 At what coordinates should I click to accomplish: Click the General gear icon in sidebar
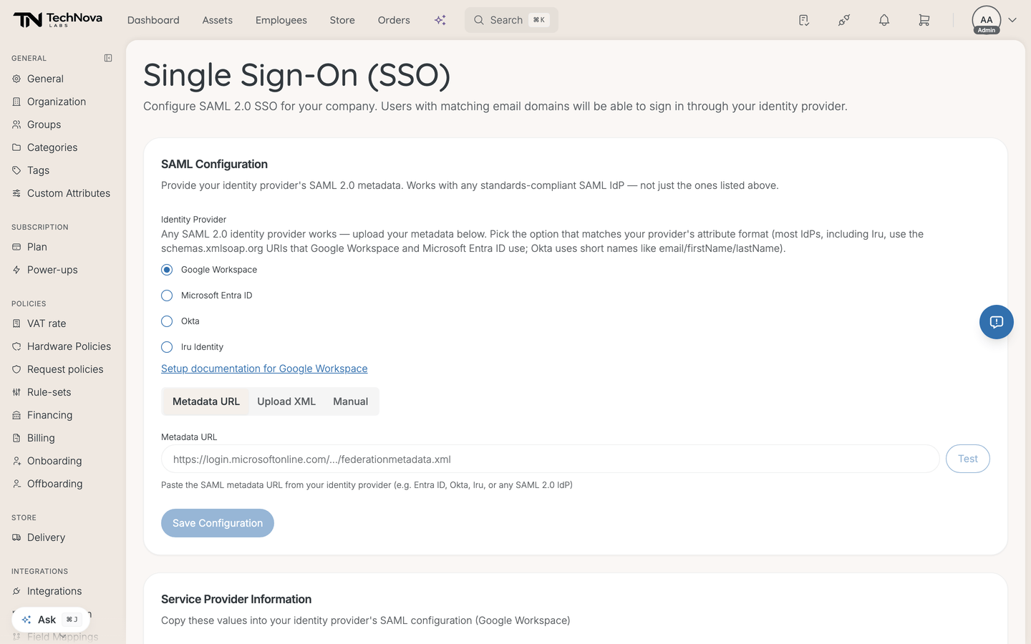[x=16, y=79]
